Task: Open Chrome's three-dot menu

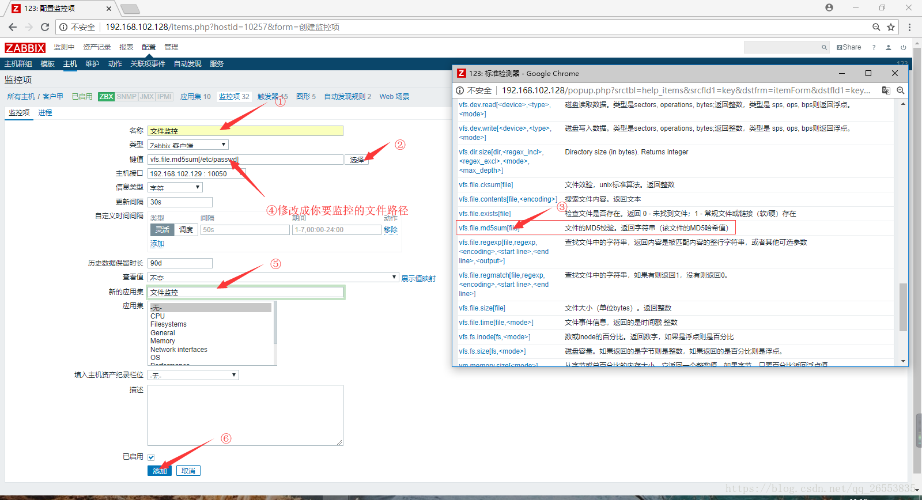Action: click(x=909, y=27)
